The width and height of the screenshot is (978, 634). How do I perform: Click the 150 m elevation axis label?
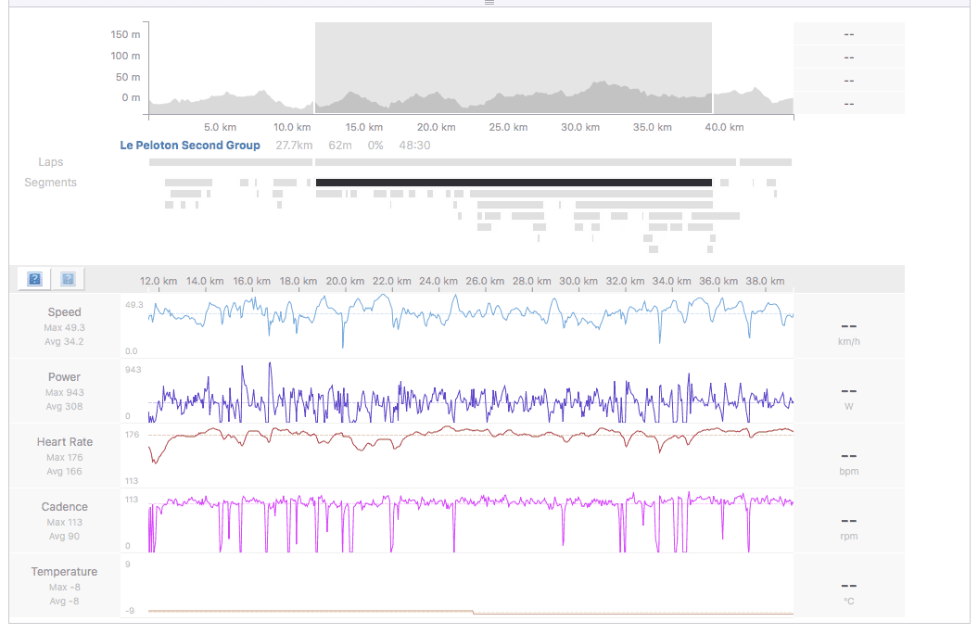tap(125, 35)
